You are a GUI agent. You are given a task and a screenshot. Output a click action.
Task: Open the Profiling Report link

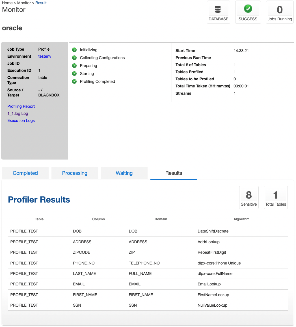[x=21, y=106]
